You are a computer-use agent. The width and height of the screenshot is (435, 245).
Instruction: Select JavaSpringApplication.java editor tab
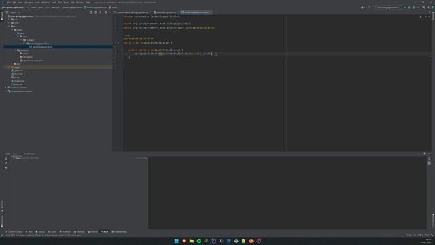point(196,12)
